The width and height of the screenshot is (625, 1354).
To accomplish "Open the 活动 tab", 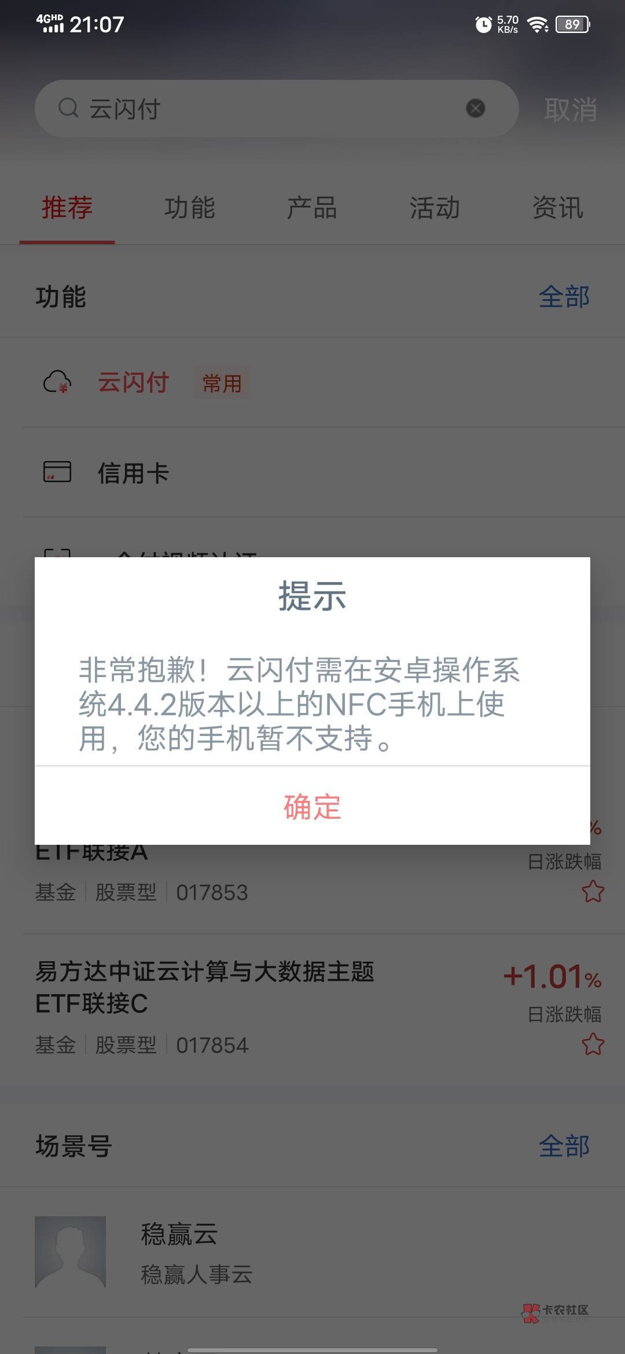I will click(435, 208).
